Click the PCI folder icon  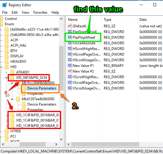pyautogui.click(x=7, y=136)
